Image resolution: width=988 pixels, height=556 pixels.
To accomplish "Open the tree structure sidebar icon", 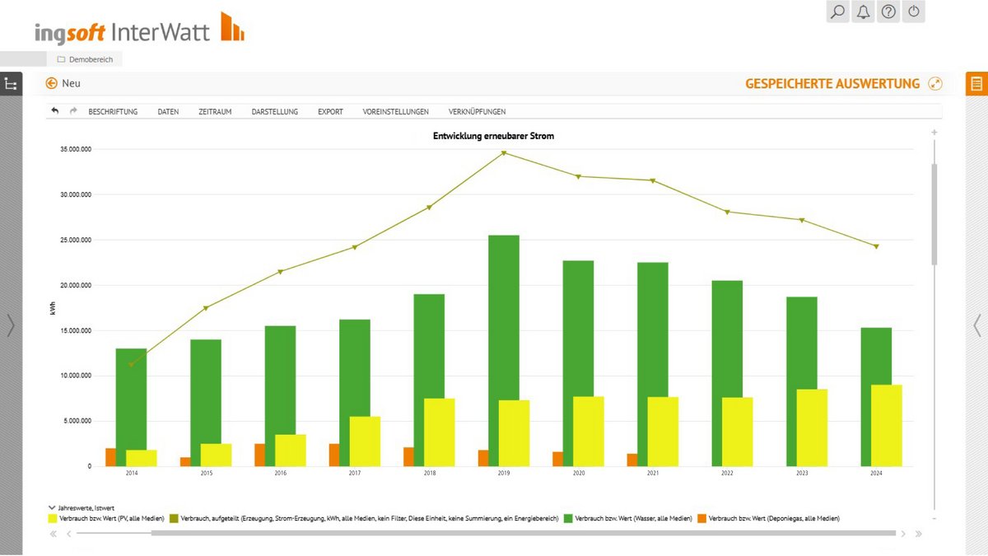I will (11, 84).
